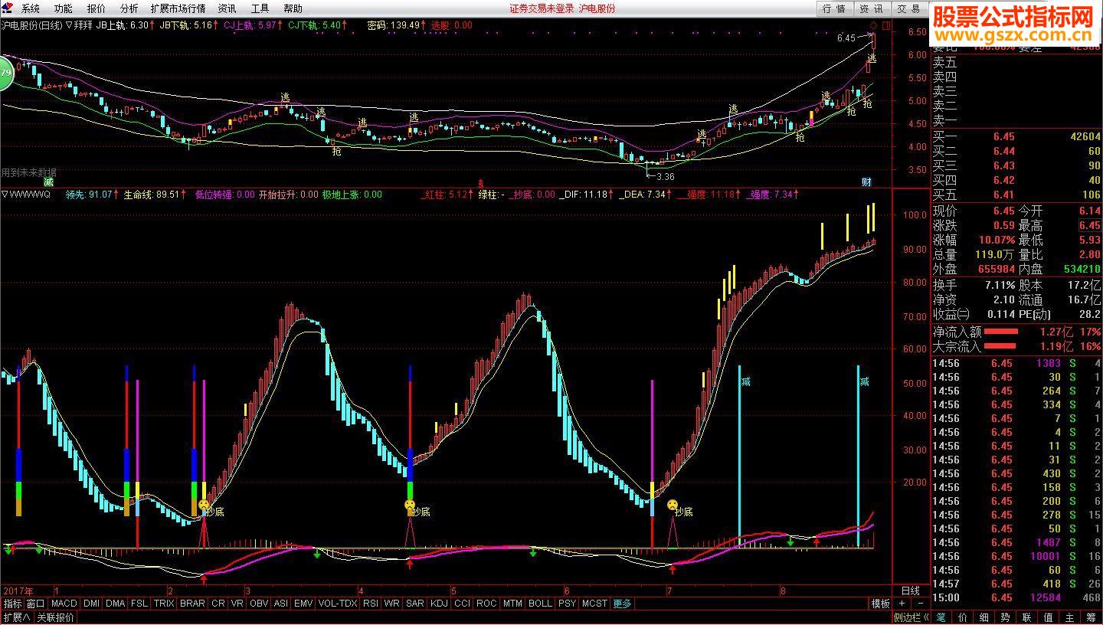The image size is (1103, 625).
Task: Switch to ASI indicator
Action: 281,604
